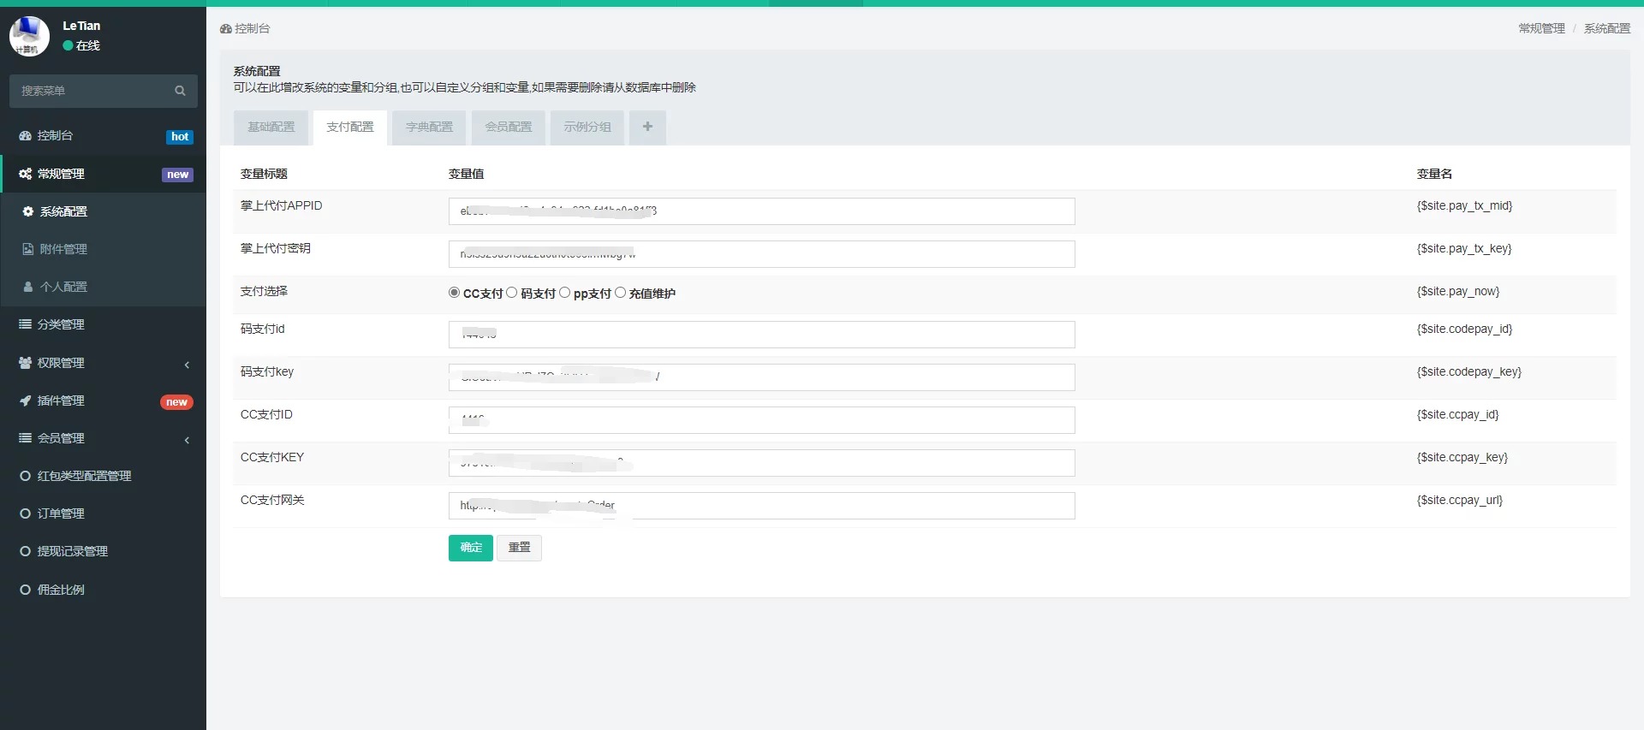
Task: Select the CC支付 radio option
Action: (x=454, y=293)
